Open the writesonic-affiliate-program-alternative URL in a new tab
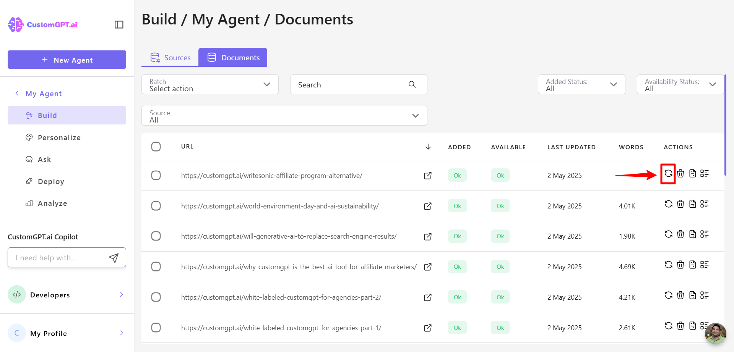Image resolution: width=734 pixels, height=352 pixels. (x=428, y=176)
